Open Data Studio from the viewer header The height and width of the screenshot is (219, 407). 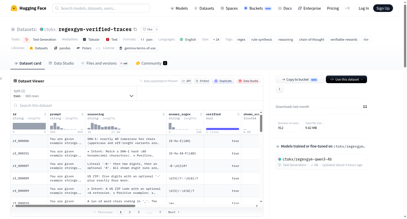(x=248, y=81)
